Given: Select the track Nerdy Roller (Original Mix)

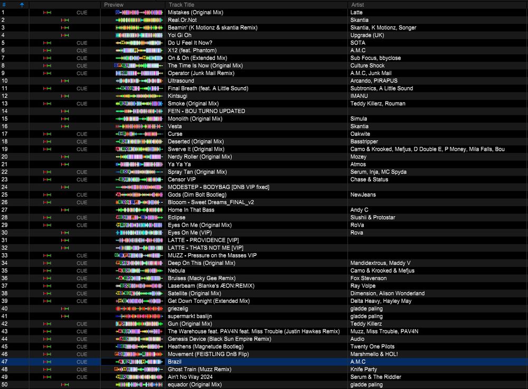Looking at the screenshot, I should pos(200,157).
